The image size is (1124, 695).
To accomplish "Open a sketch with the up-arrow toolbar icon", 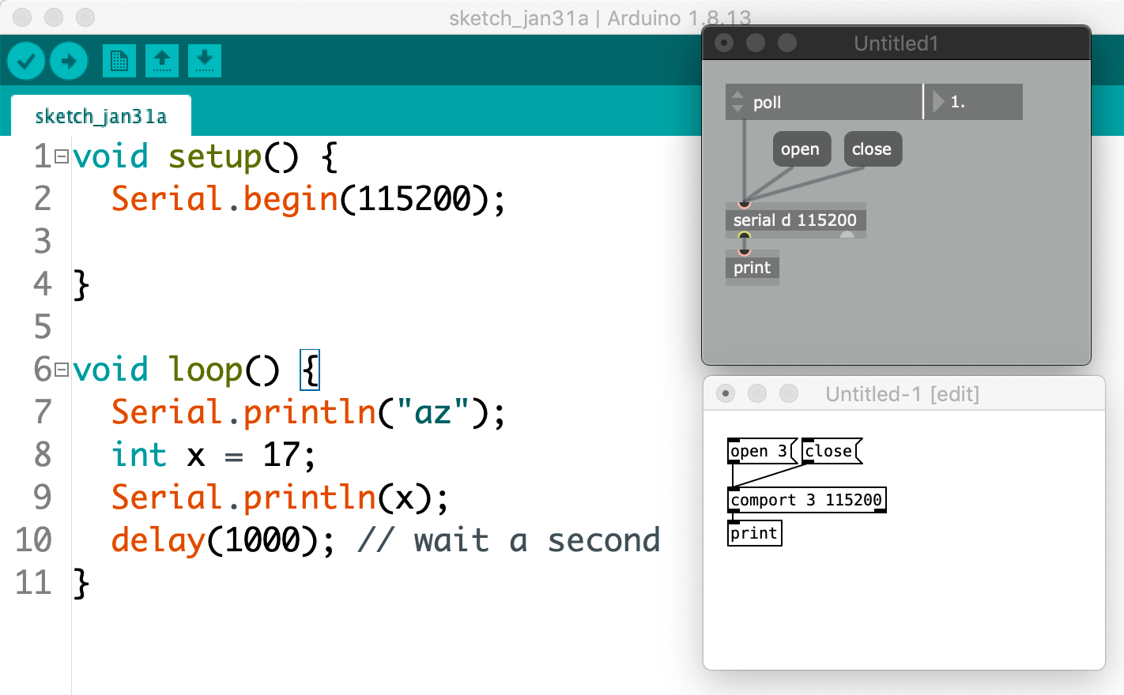I will (162, 60).
